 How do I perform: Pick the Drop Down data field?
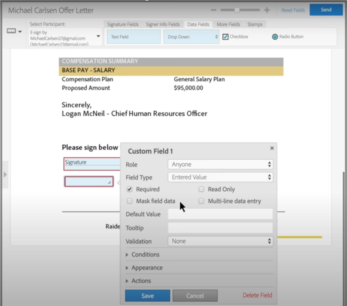click(191, 37)
